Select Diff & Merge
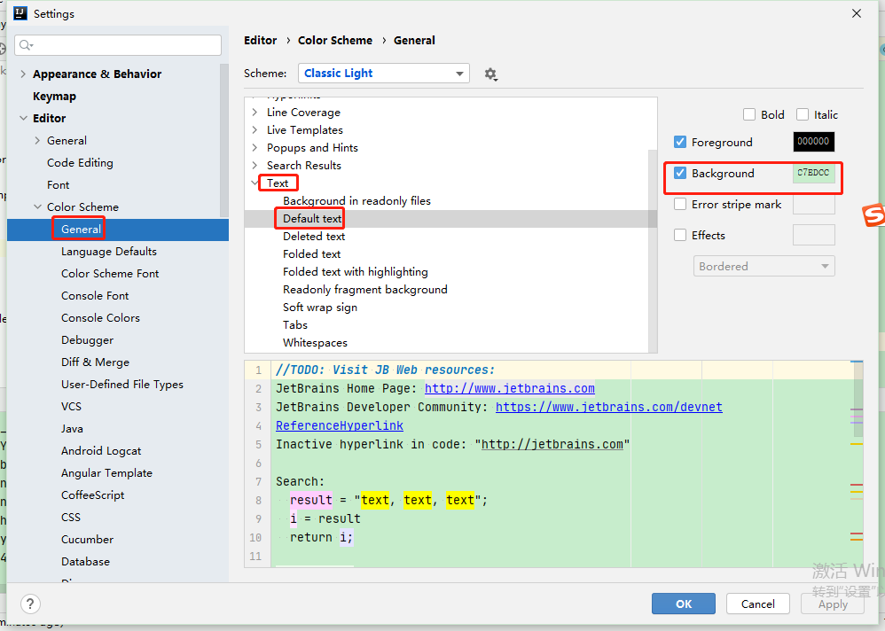The height and width of the screenshot is (631, 885). coord(96,362)
